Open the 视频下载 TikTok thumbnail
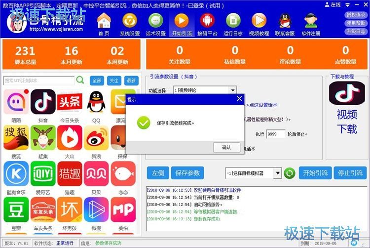 pyautogui.click(x=347, y=93)
